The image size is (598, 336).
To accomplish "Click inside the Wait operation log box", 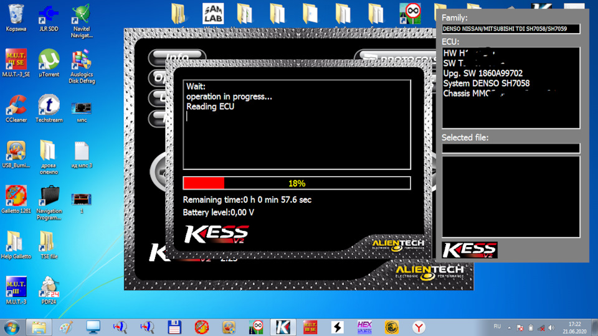I will [x=297, y=124].
